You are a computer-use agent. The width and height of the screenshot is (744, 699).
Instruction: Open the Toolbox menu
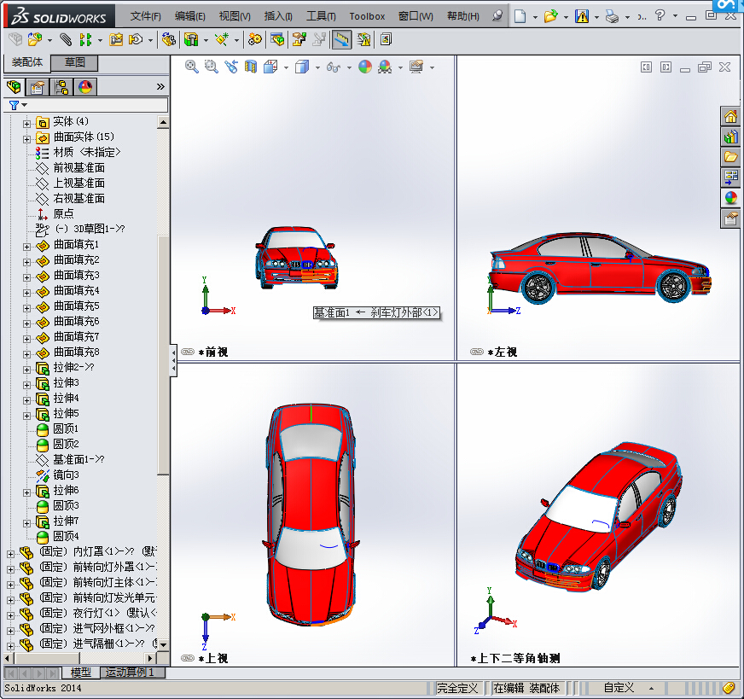click(x=367, y=16)
